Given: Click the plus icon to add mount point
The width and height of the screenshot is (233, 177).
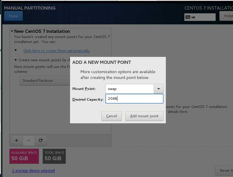Looking at the screenshot, I should coord(17,140).
